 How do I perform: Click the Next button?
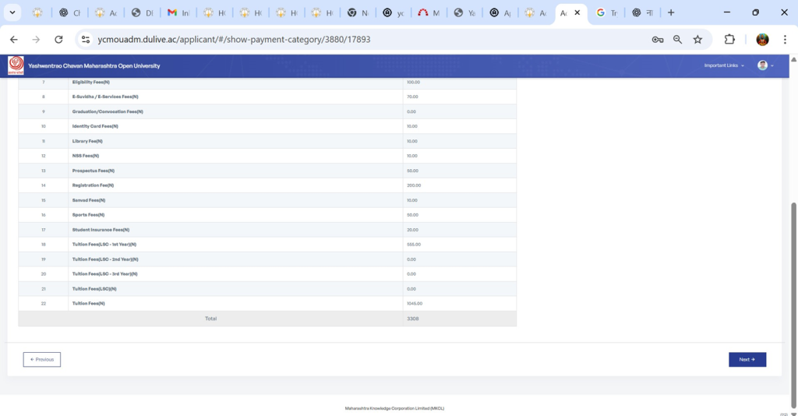tap(747, 359)
